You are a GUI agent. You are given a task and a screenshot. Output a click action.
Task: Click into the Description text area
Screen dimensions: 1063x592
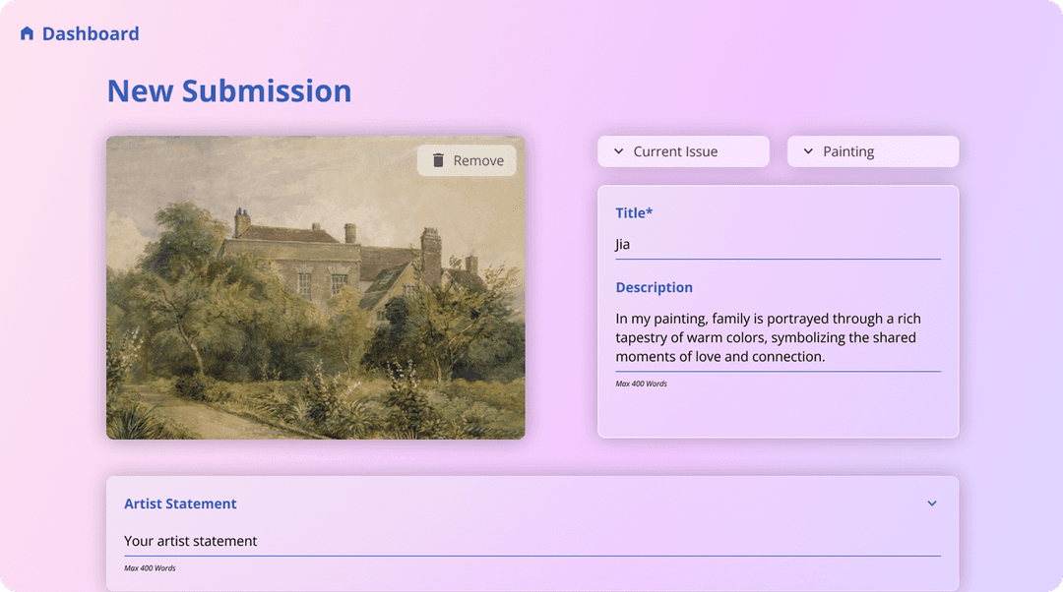pyautogui.click(x=778, y=337)
